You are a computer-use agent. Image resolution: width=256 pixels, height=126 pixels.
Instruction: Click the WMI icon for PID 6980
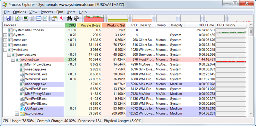pyautogui.click(x=22, y=79)
